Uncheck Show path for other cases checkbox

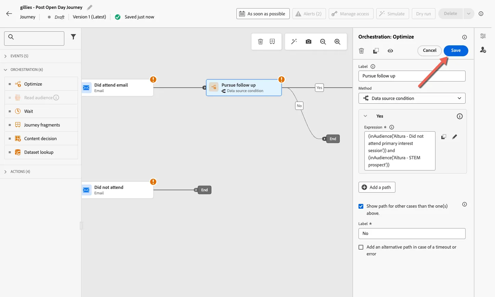tap(361, 206)
